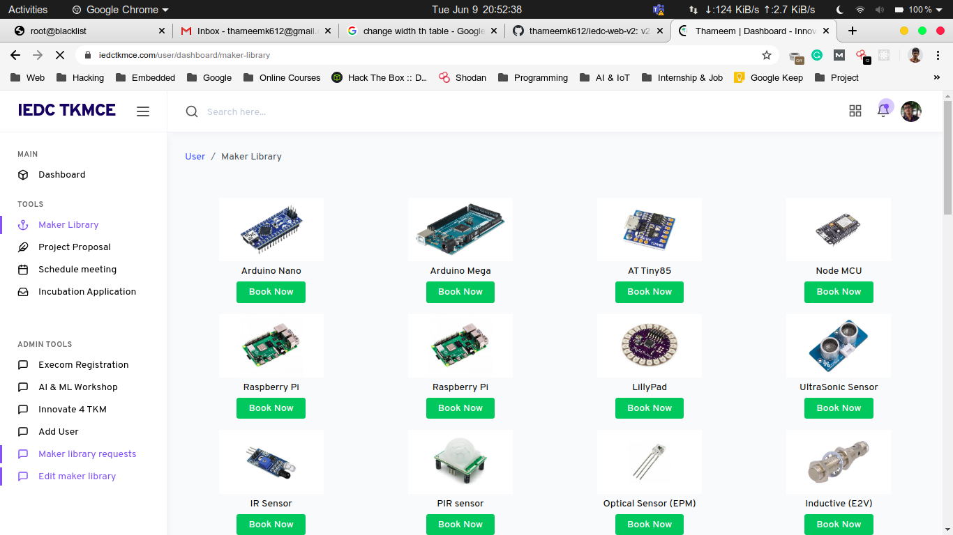Book the LillyPad
953x535 pixels.
(650, 408)
